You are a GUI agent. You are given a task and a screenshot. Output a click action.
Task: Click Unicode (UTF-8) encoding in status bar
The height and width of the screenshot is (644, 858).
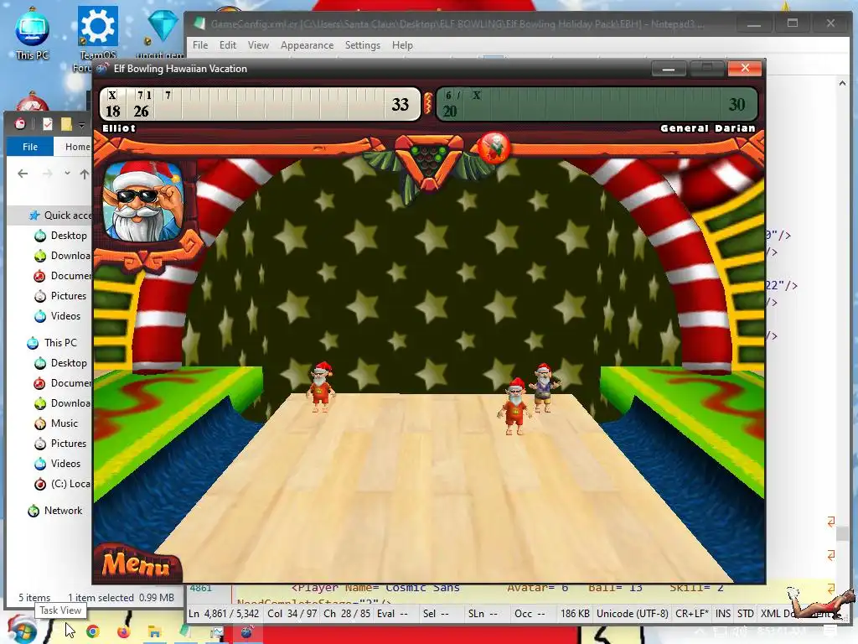pos(632,614)
